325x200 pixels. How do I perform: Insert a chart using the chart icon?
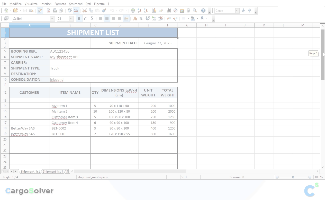154,11
